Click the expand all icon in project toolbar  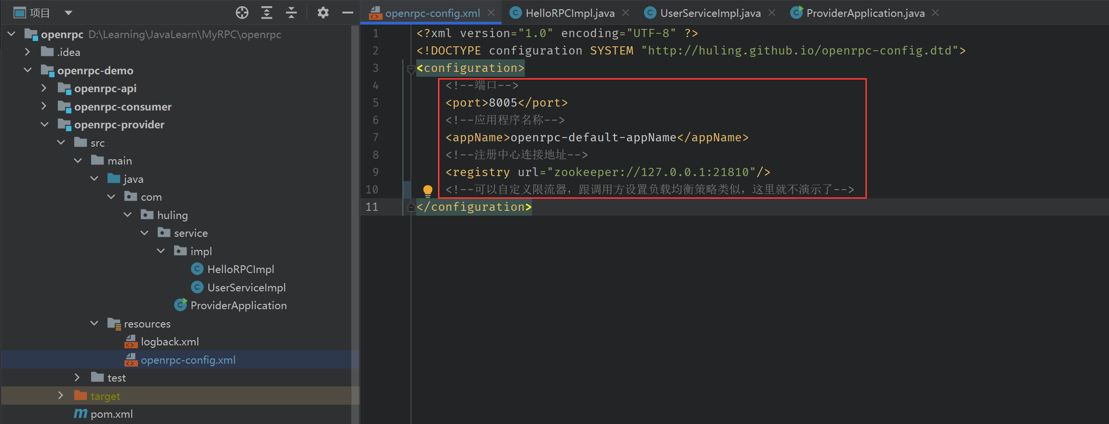point(267,13)
